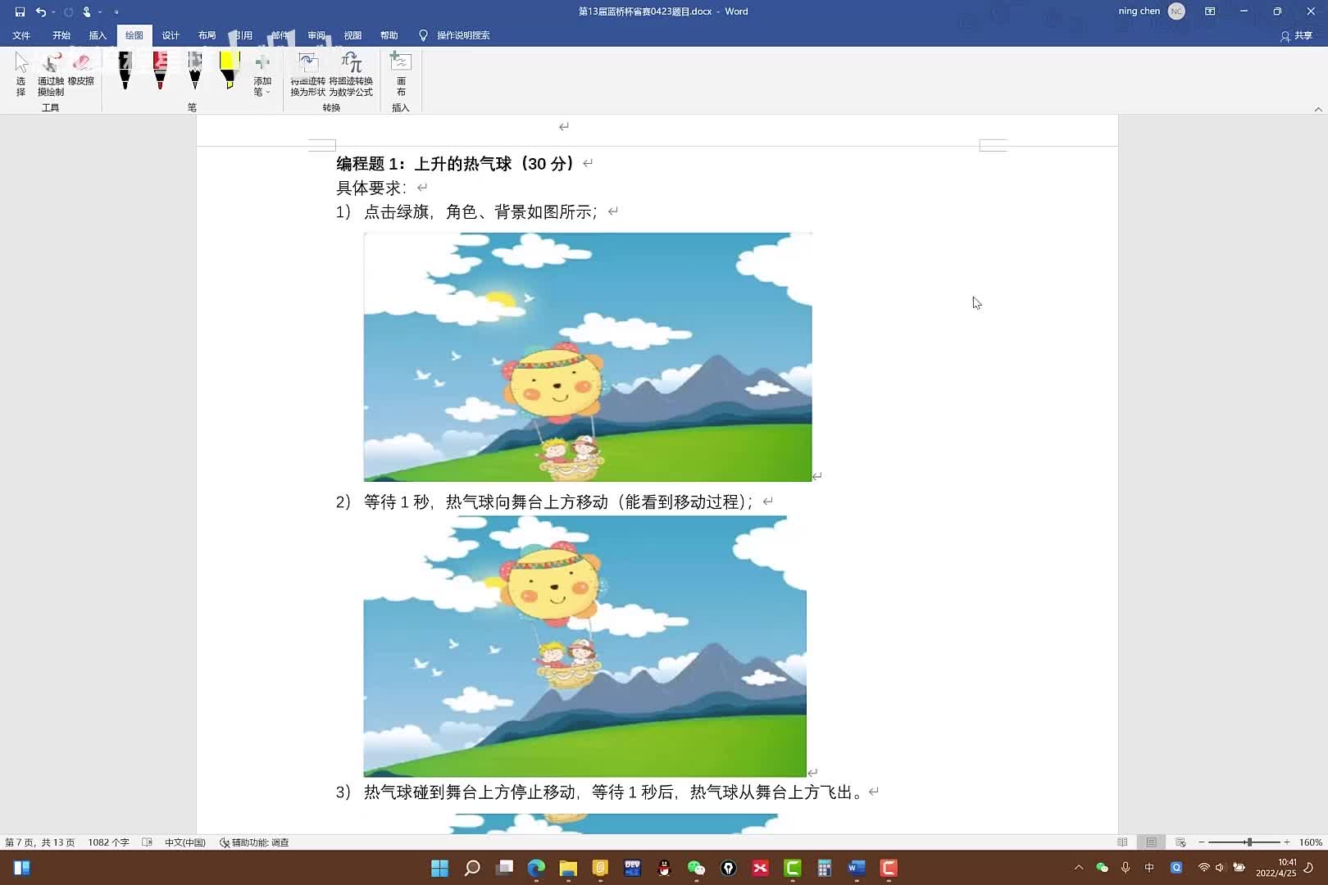Switch to read mode view
The height and width of the screenshot is (885, 1328).
(1122, 842)
